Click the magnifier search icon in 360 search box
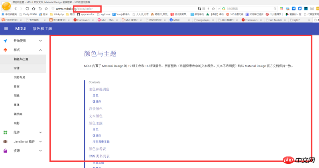This screenshot has height=168, width=319. pos(275,9)
